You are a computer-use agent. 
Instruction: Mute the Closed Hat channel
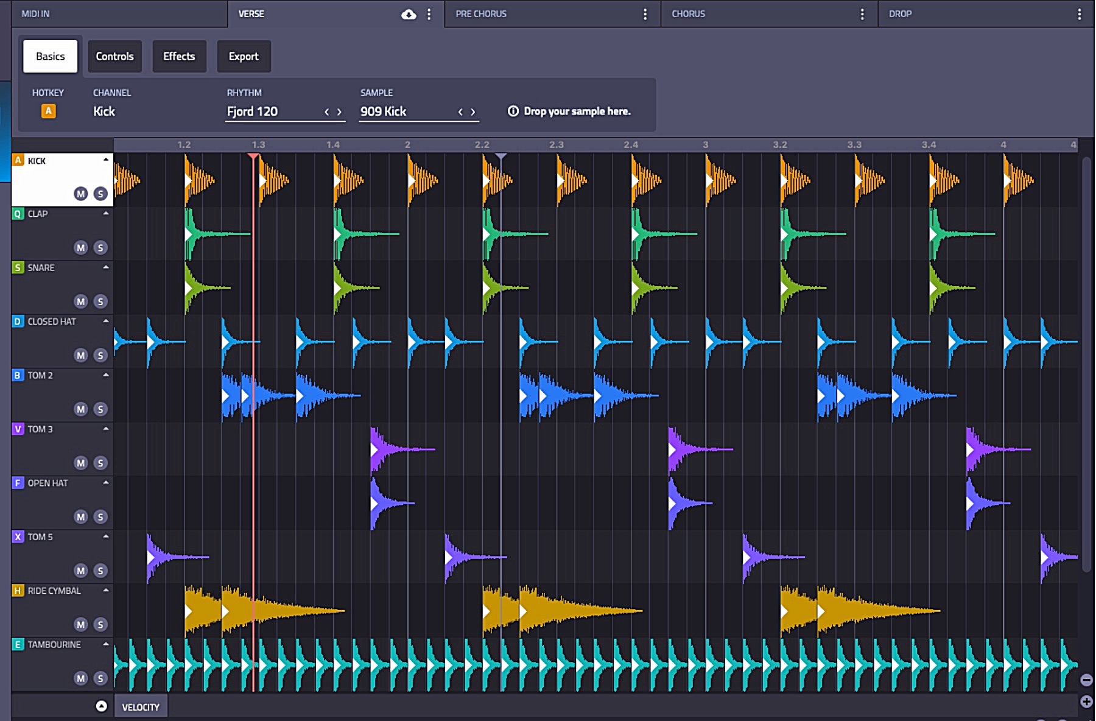tap(81, 355)
